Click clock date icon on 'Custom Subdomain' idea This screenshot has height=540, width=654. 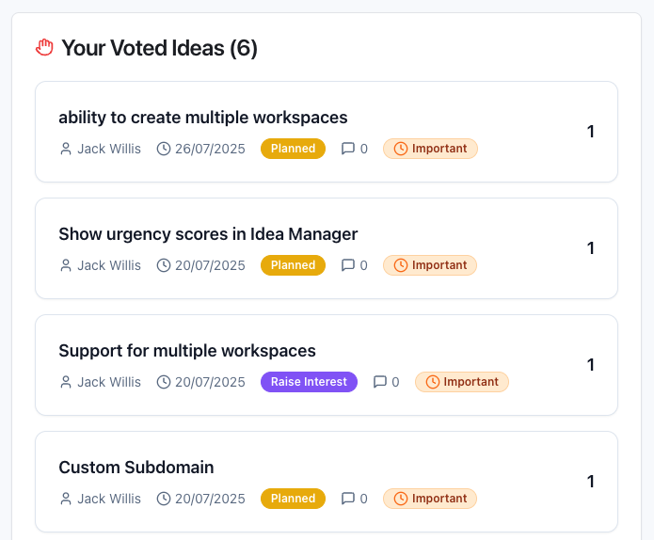pyautogui.click(x=164, y=499)
